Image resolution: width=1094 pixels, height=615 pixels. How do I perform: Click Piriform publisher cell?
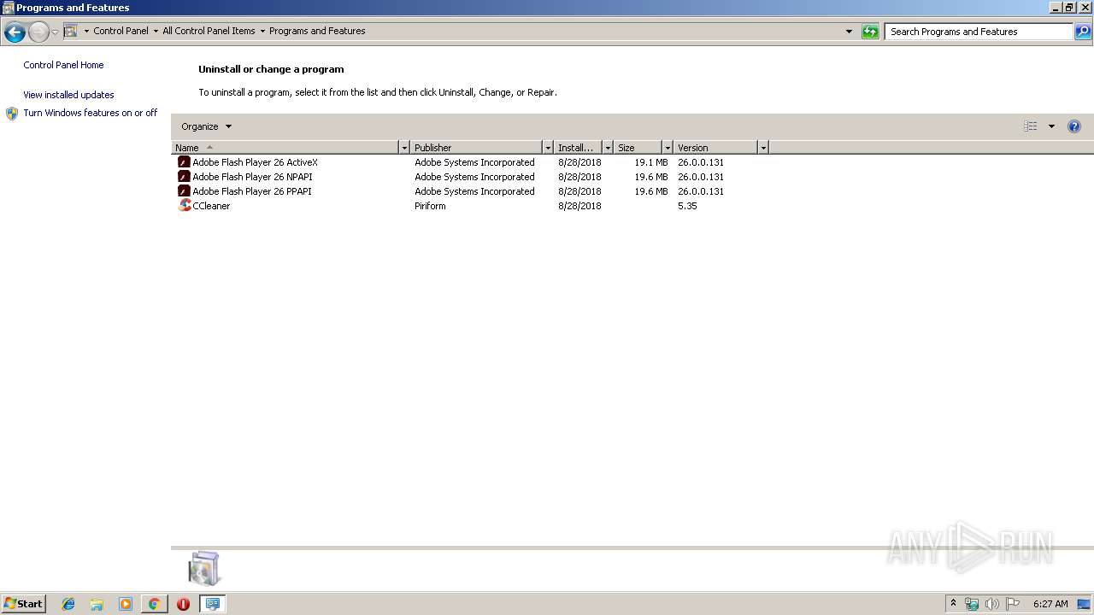(x=430, y=206)
